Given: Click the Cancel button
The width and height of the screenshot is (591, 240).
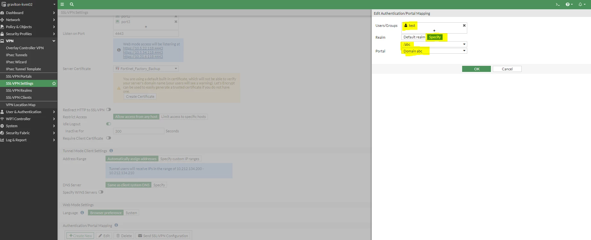Looking at the screenshot, I should coord(507,69).
